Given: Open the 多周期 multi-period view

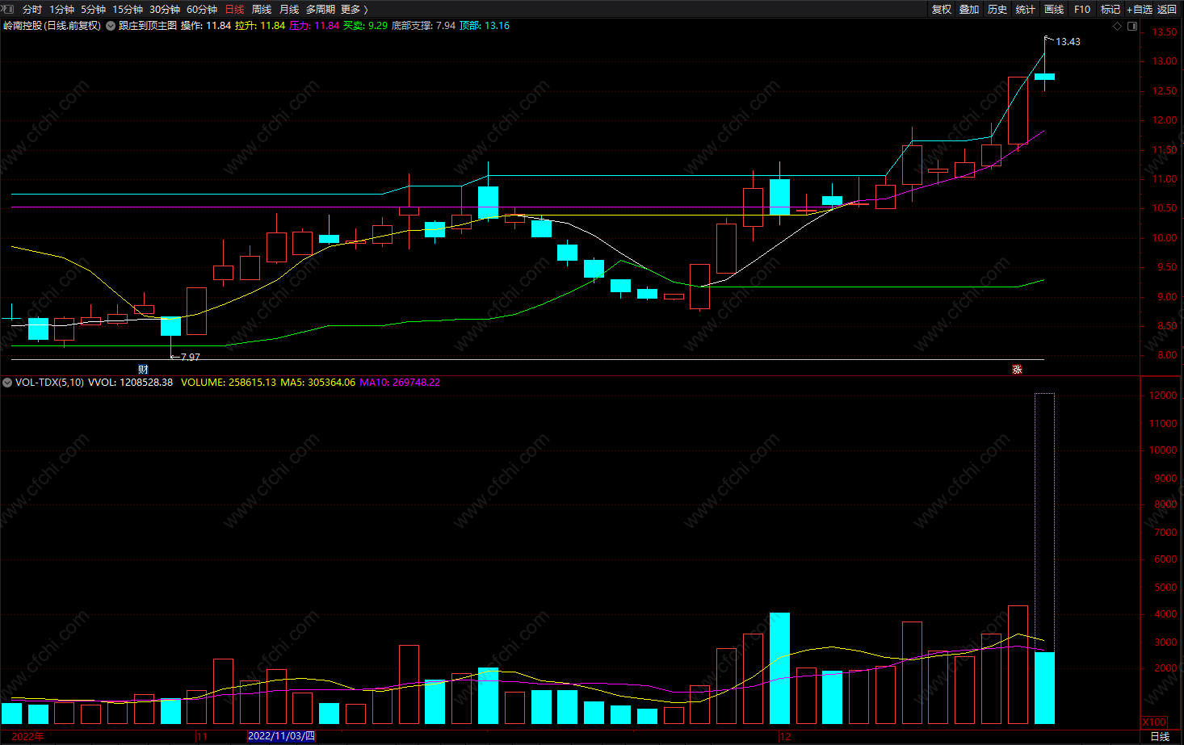Looking at the screenshot, I should coord(321,10).
